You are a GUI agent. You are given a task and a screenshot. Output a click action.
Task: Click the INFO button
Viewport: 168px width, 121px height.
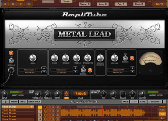click(23, 102)
